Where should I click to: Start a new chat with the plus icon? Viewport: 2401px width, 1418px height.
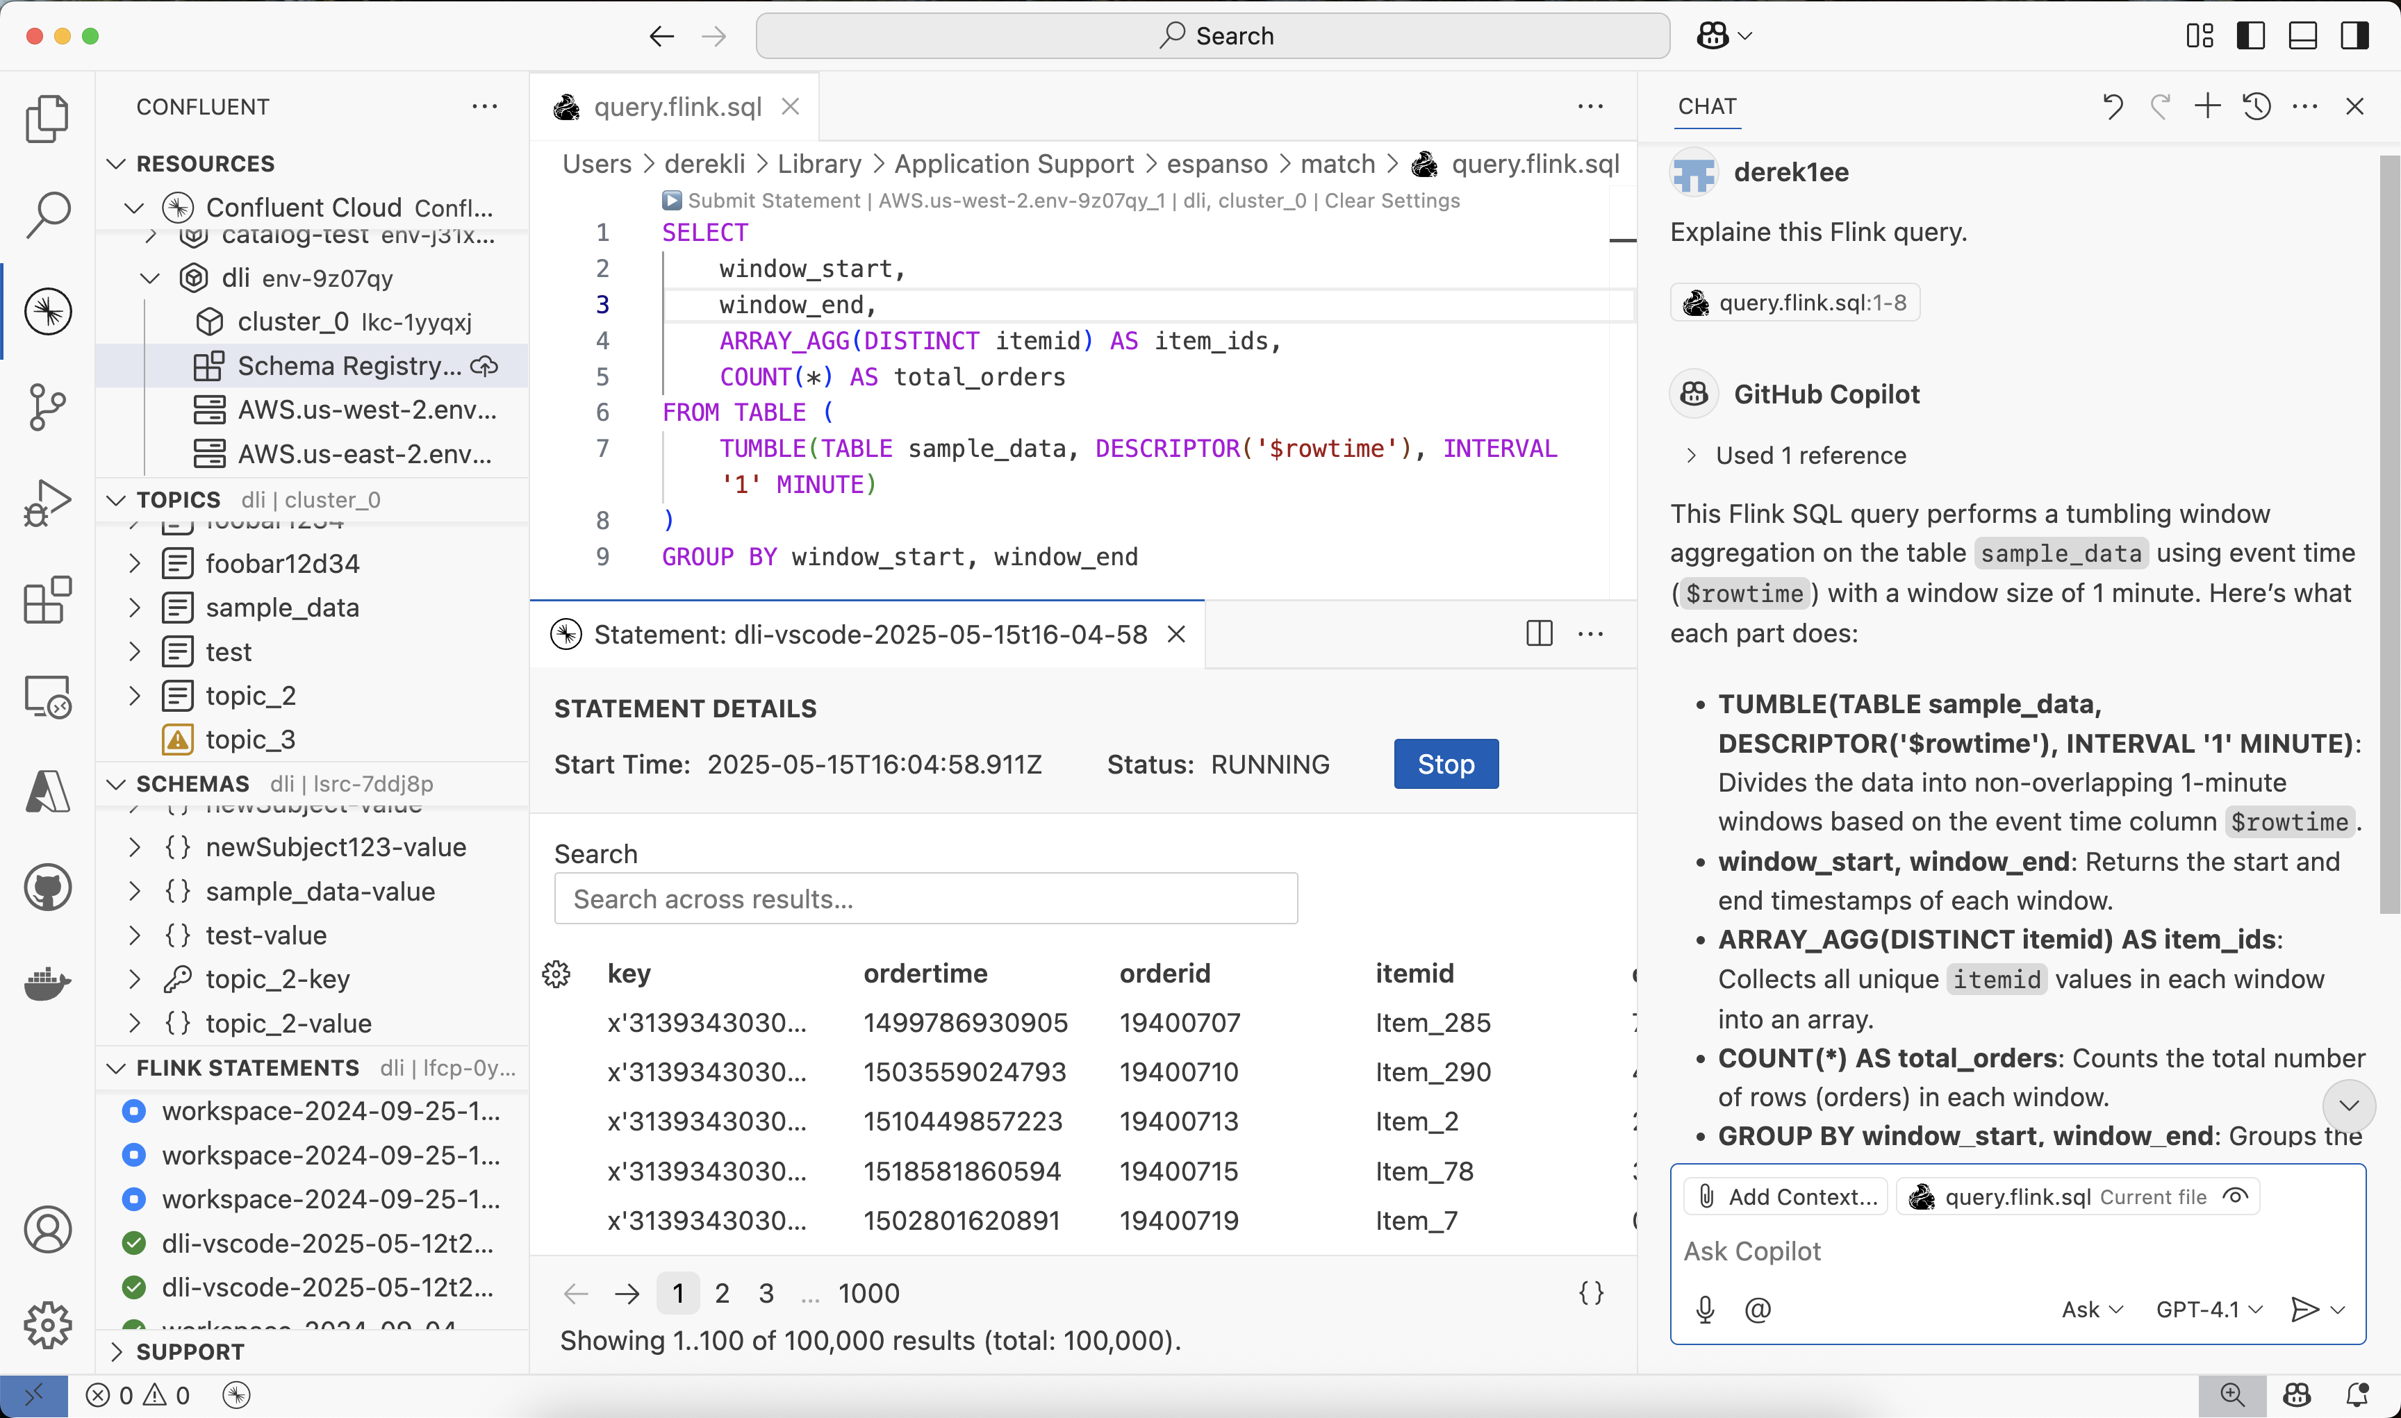(2207, 106)
